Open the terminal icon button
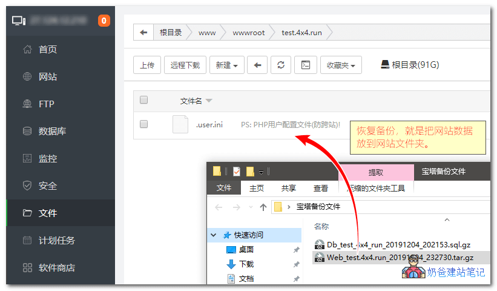497x291 pixels. click(306, 65)
